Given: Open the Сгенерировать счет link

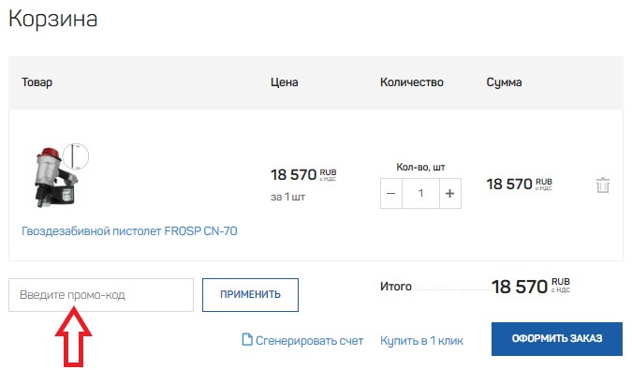Looking at the screenshot, I should pos(309,341).
